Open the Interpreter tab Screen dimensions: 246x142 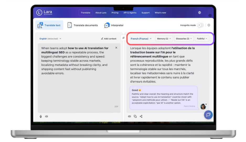coord(114,25)
